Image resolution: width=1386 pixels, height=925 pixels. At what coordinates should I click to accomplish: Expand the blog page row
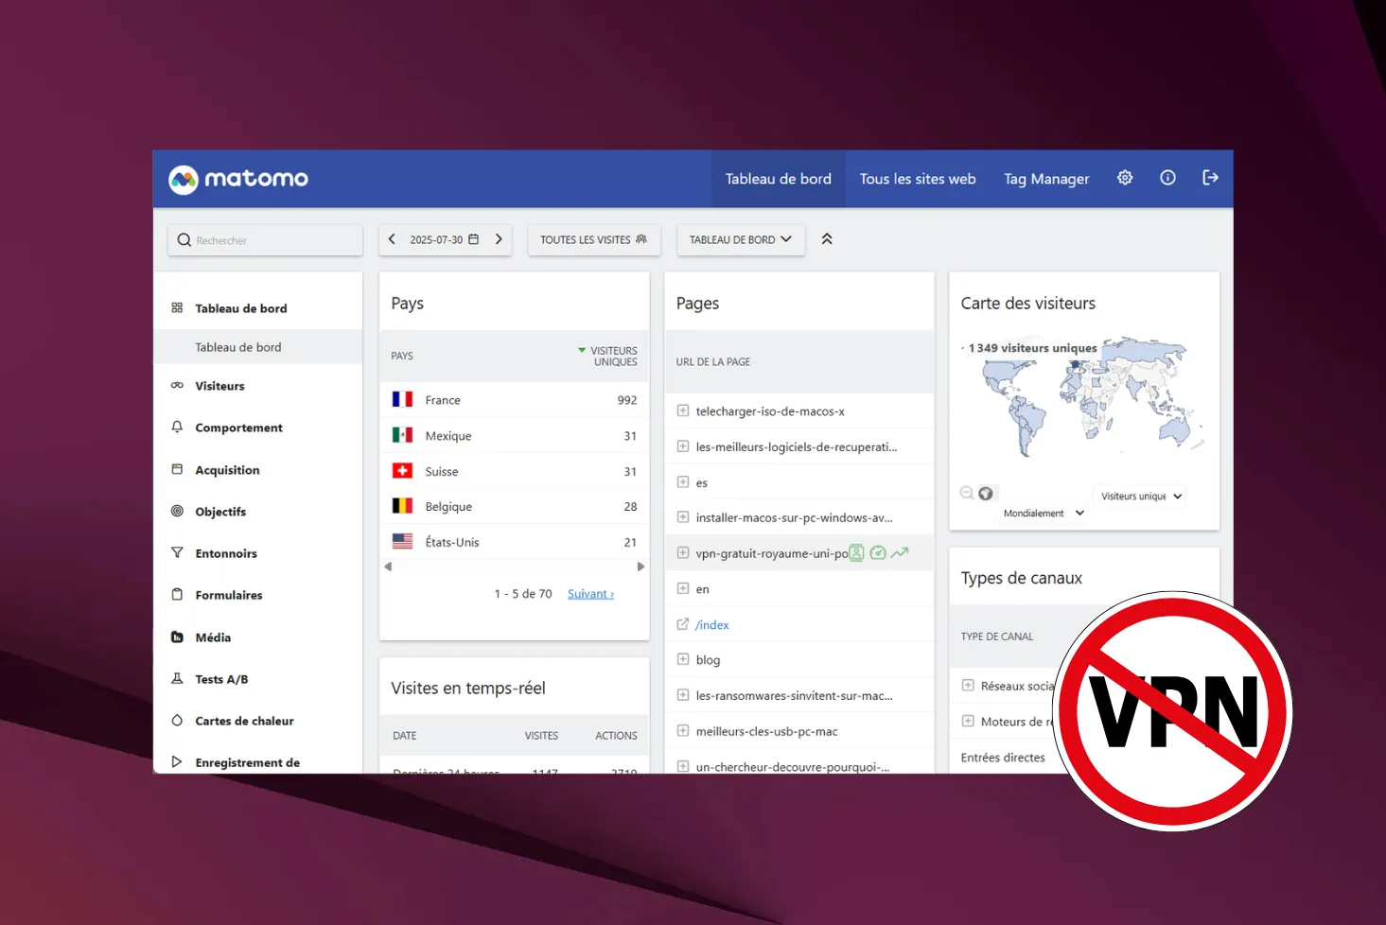683,659
